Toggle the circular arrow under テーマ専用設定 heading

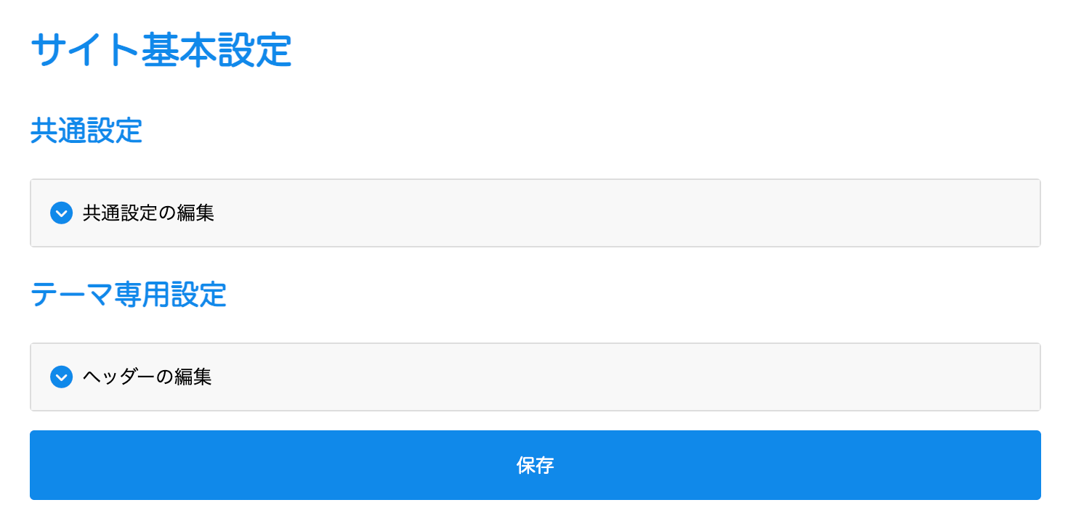coord(62,377)
